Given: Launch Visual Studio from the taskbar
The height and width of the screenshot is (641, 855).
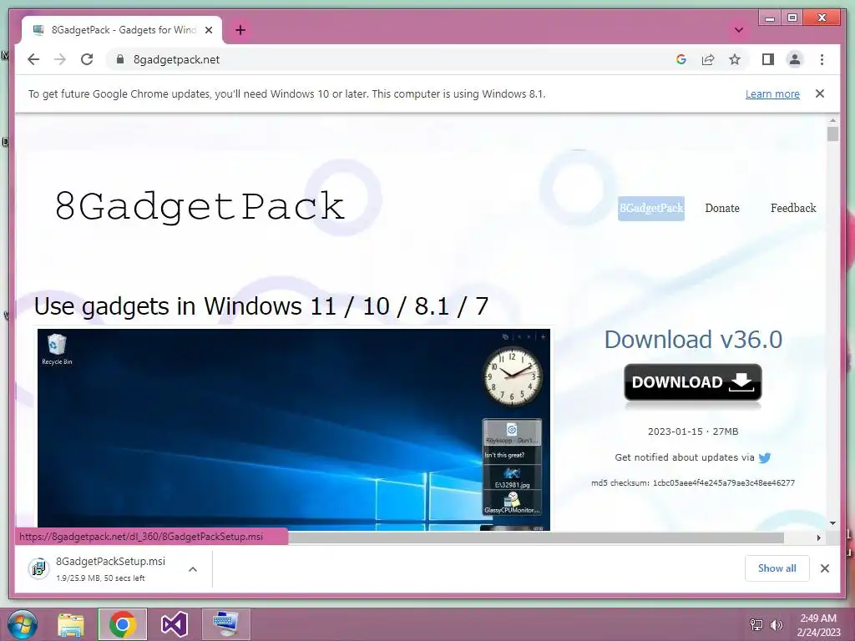Looking at the screenshot, I should pos(175,624).
